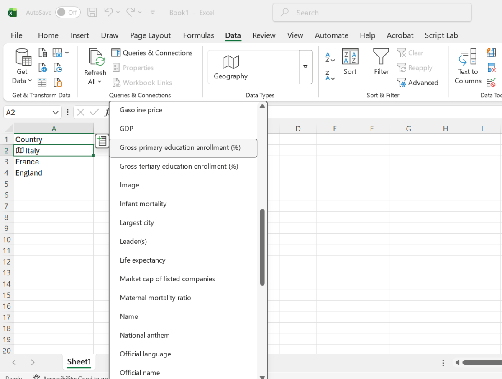This screenshot has height=379, width=502.
Task: Select Life expectancy from the field list
Action: pos(143,260)
